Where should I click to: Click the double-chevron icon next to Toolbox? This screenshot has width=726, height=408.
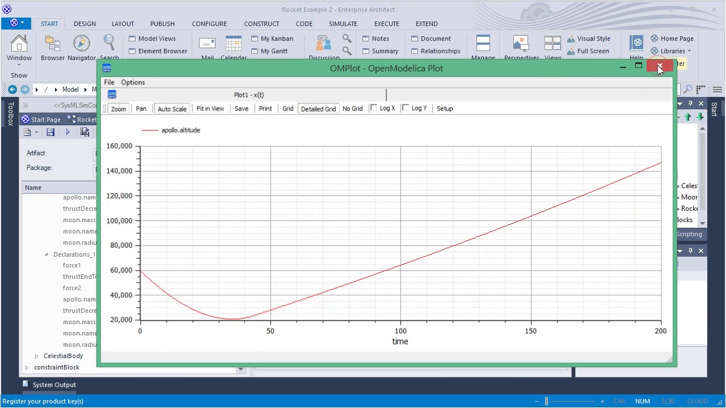(x=26, y=105)
